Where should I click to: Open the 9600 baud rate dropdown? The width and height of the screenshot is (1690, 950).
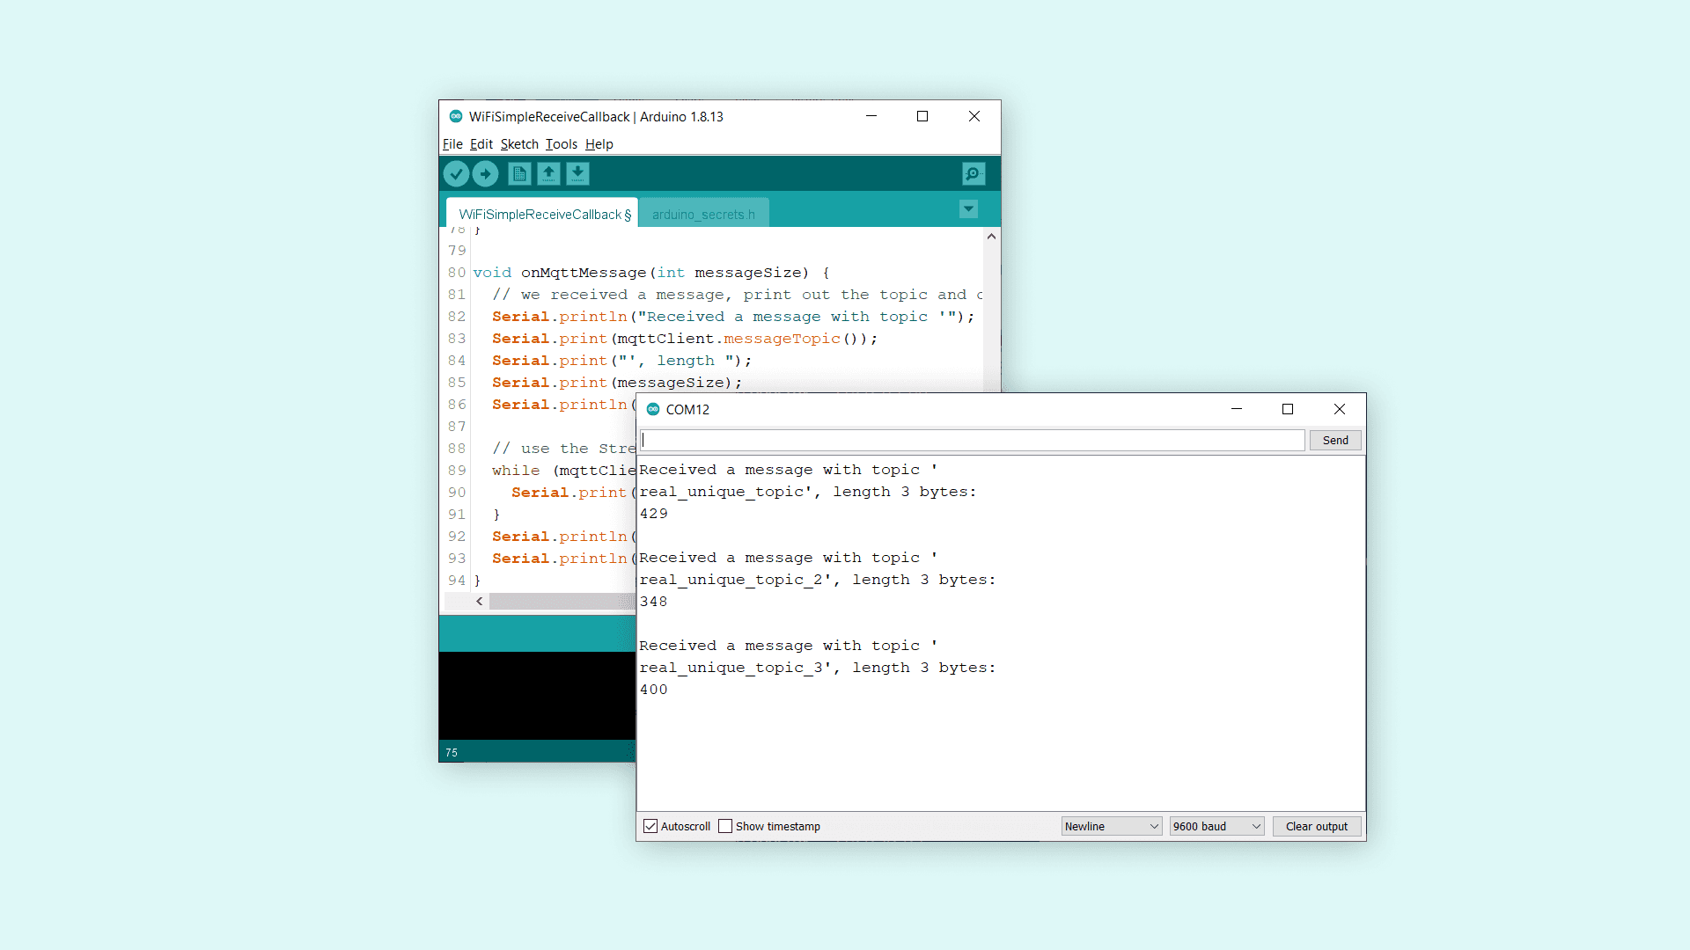(1216, 826)
